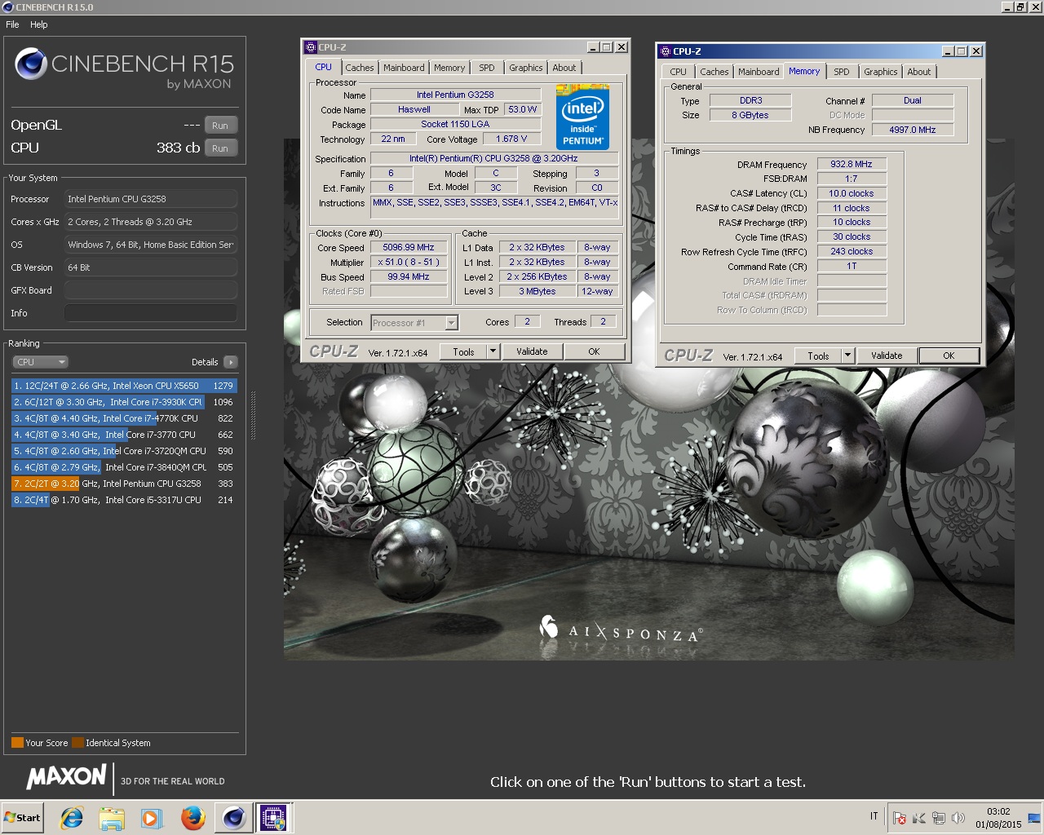Select Xeon X5650 ranking entry
Viewport: 1044px width, 835px height.
123,386
